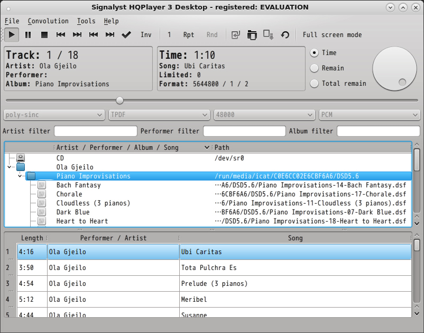Start playback with the Play button
The height and width of the screenshot is (333, 424).
click(x=12, y=35)
